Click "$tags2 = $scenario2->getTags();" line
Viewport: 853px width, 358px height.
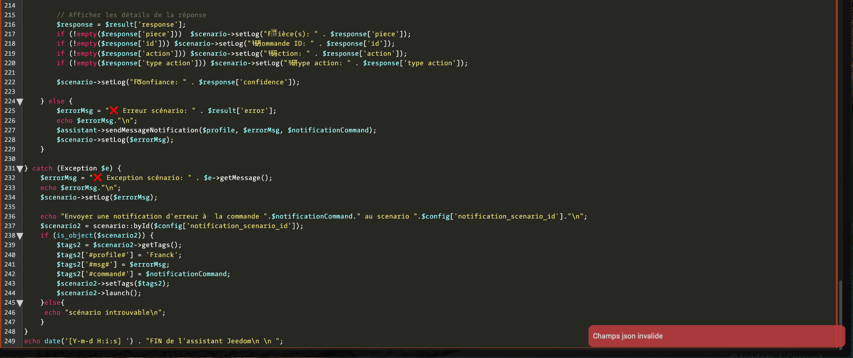(x=119, y=245)
